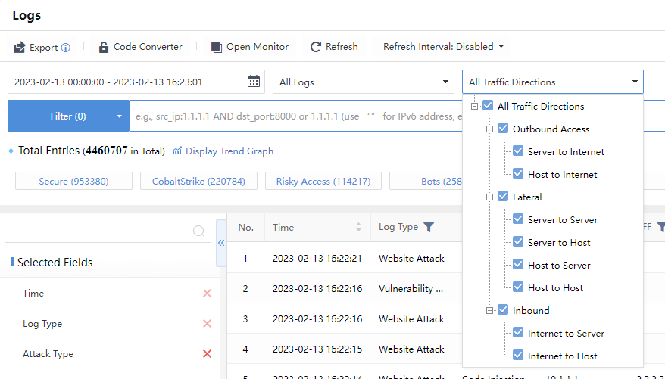Uncheck Host to Host checkbox
This screenshot has height=379, width=665.
(518, 287)
